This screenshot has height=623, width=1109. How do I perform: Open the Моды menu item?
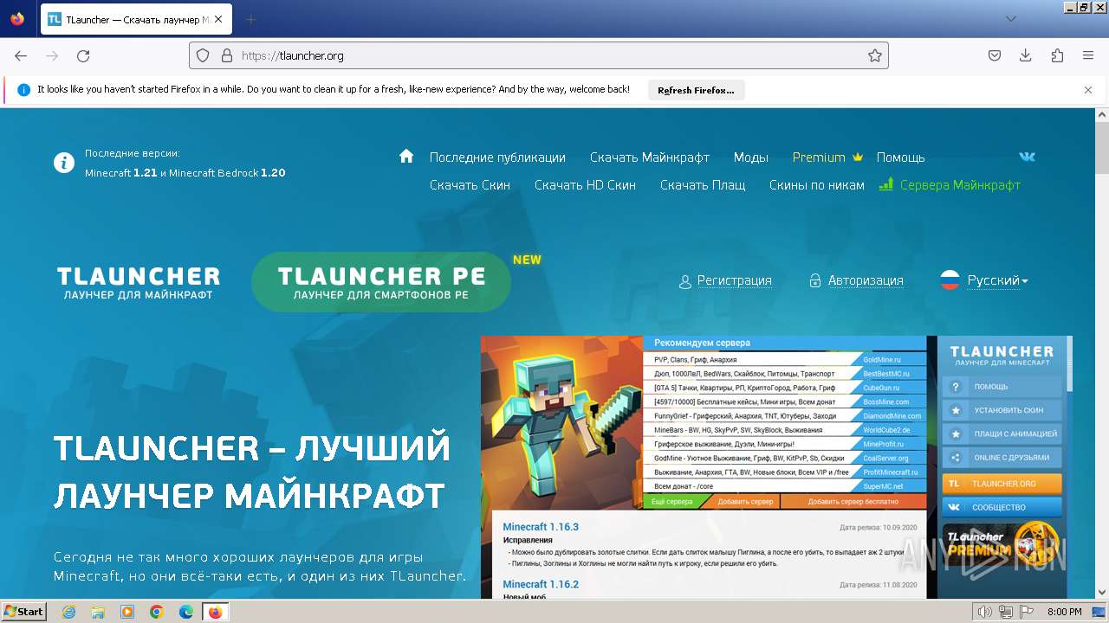[x=751, y=157]
